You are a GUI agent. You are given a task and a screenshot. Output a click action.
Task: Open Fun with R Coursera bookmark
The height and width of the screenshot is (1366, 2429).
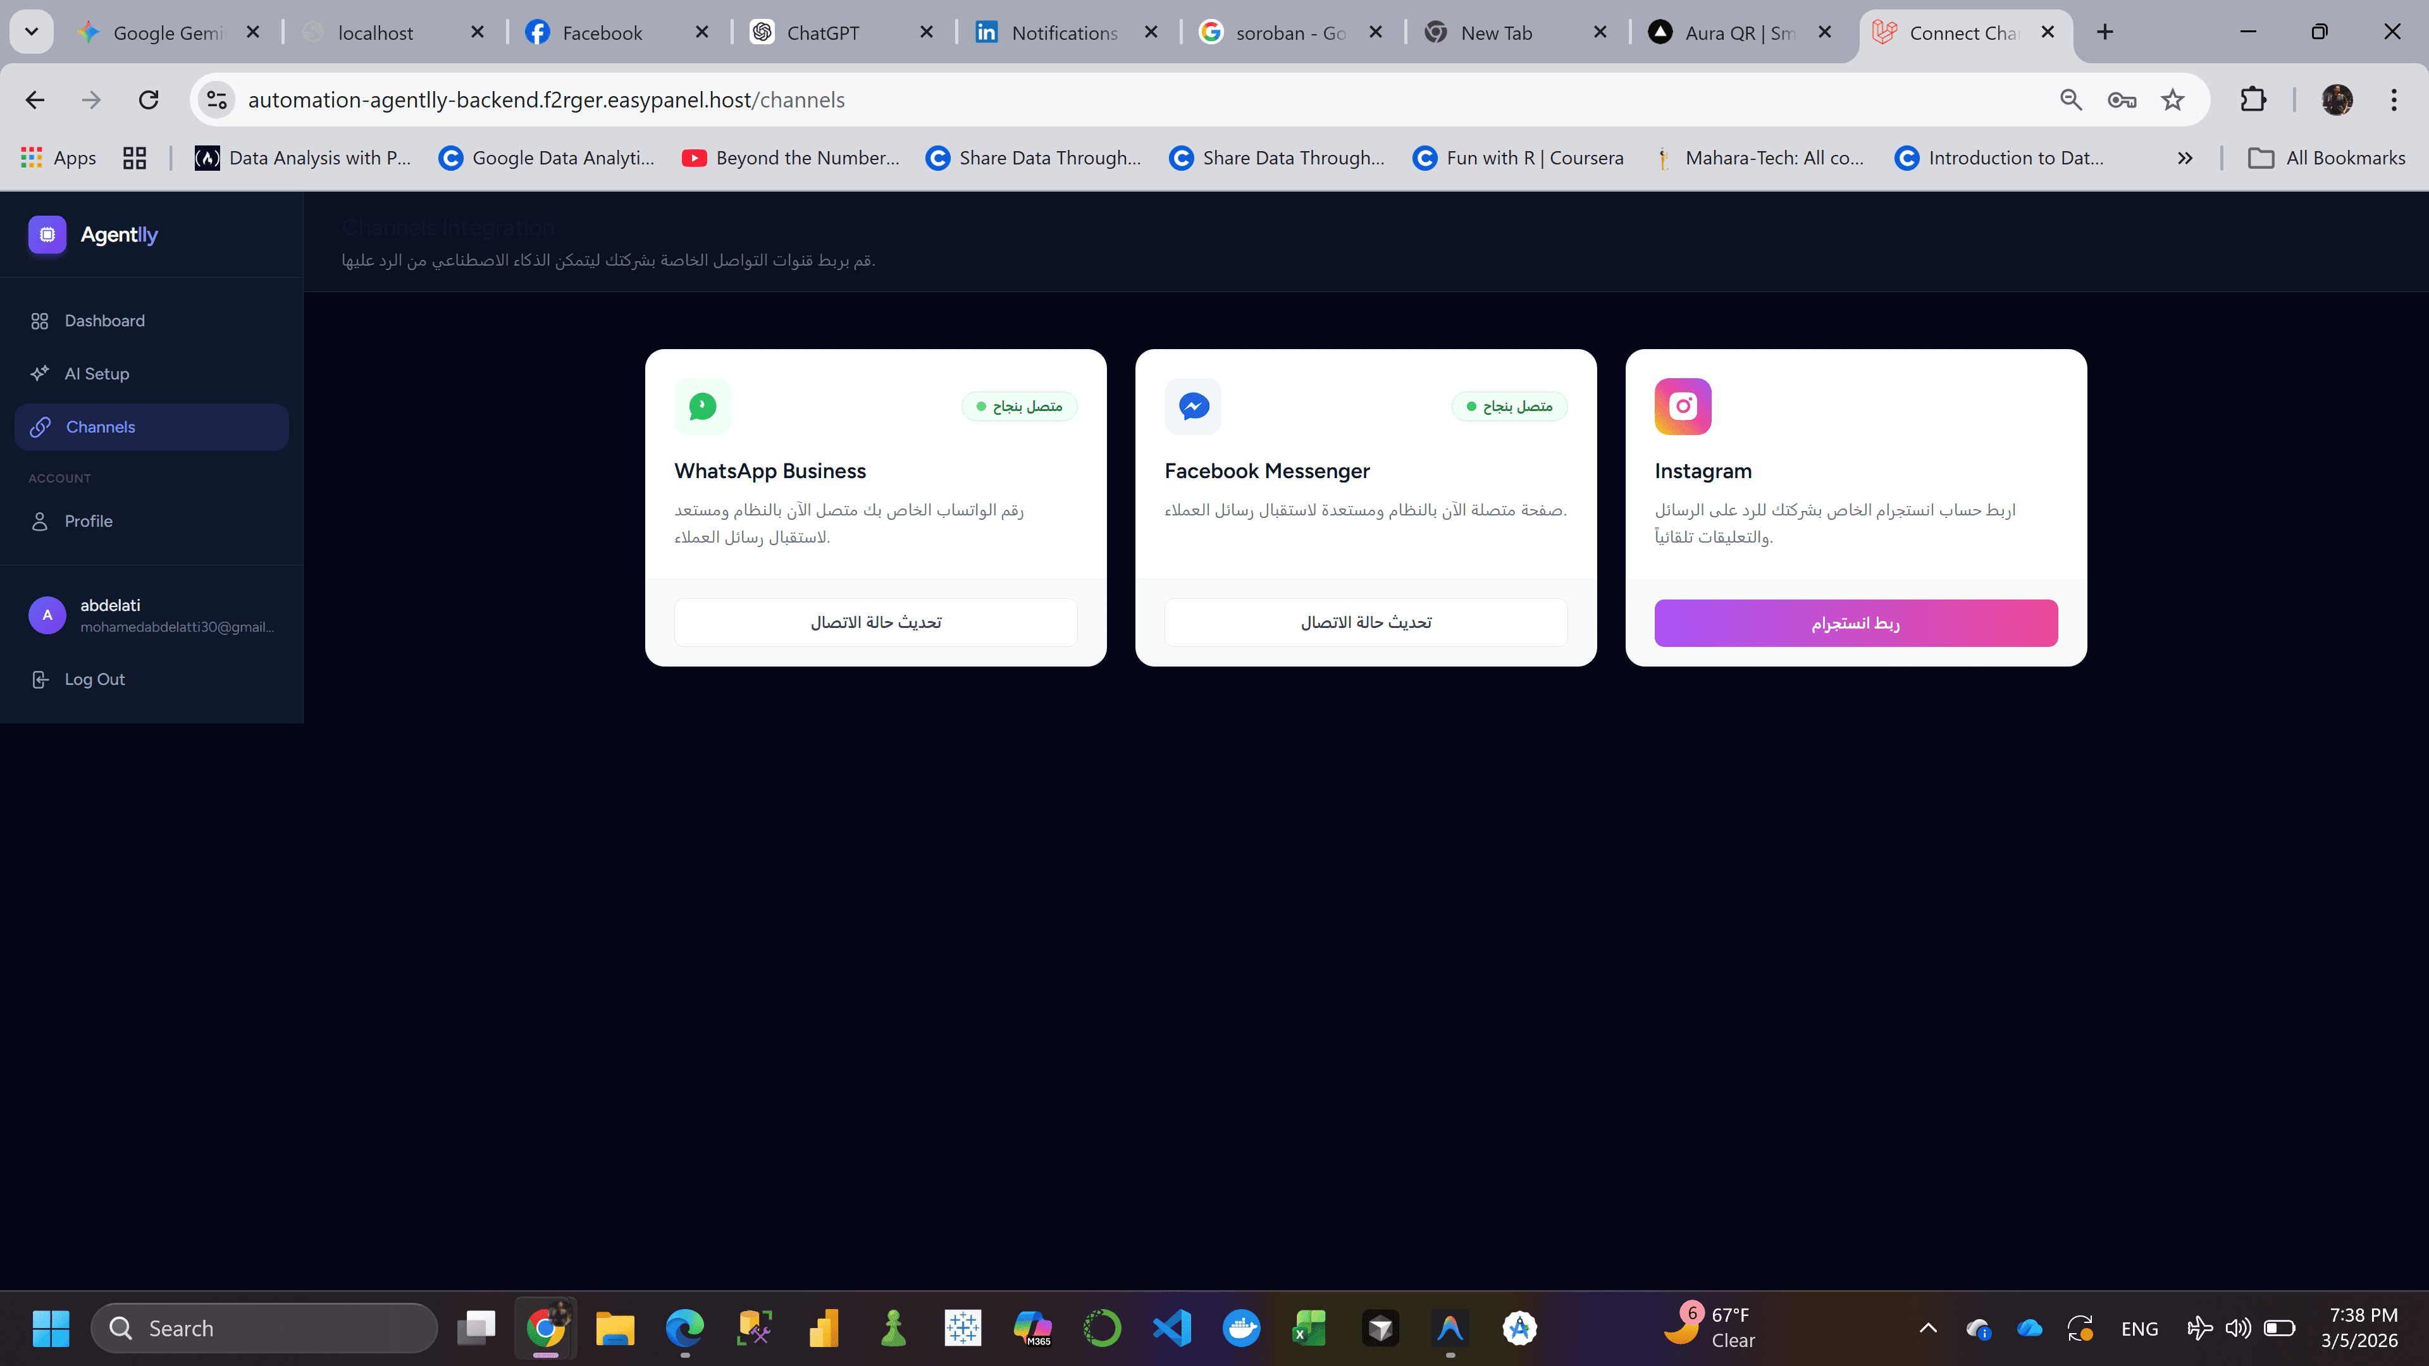point(1518,158)
